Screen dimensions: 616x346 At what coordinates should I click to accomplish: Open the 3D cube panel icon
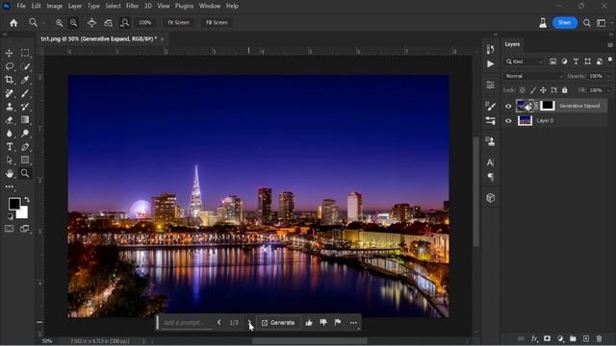click(490, 198)
